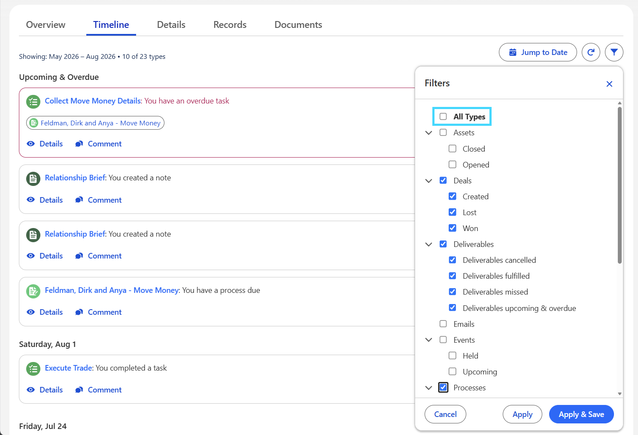Uncheck the Deliverables parent checkbox
Image resolution: width=638 pixels, height=435 pixels.
[x=443, y=244]
